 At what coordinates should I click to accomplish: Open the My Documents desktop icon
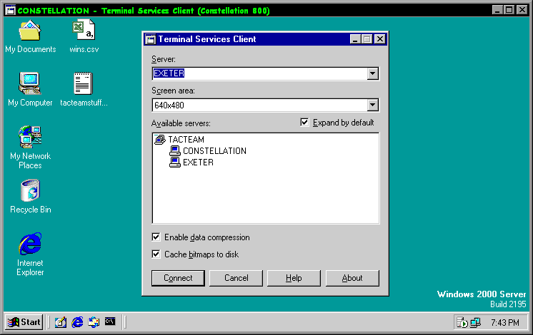point(30,31)
